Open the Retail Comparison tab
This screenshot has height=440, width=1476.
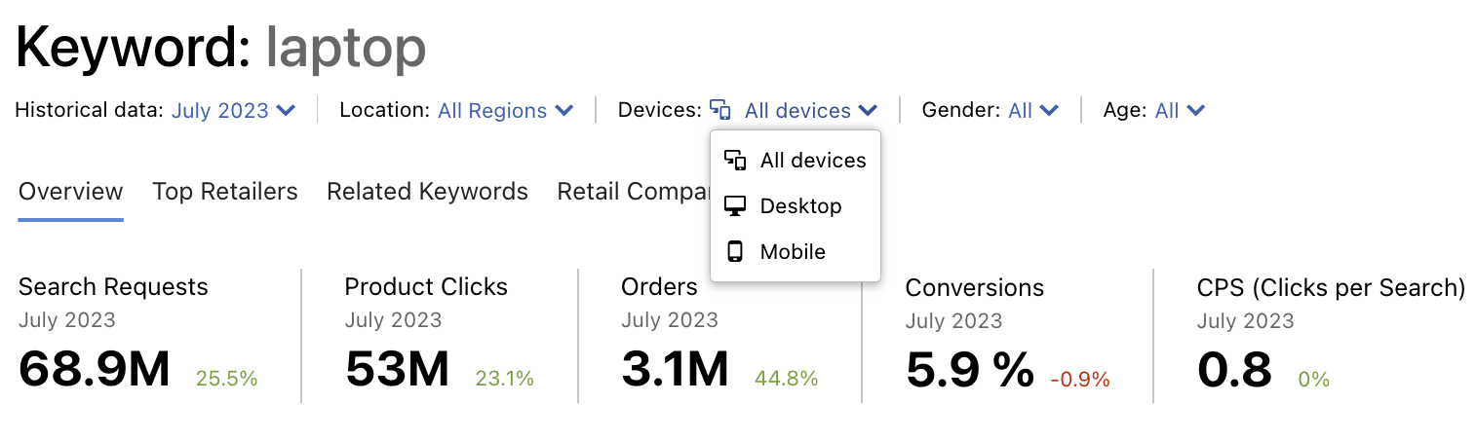(632, 192)
